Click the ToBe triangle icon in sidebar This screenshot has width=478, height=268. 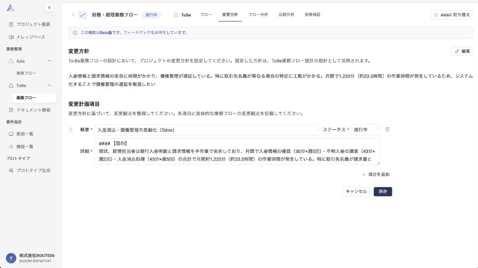pyautogui.click(x=11, y=85)
